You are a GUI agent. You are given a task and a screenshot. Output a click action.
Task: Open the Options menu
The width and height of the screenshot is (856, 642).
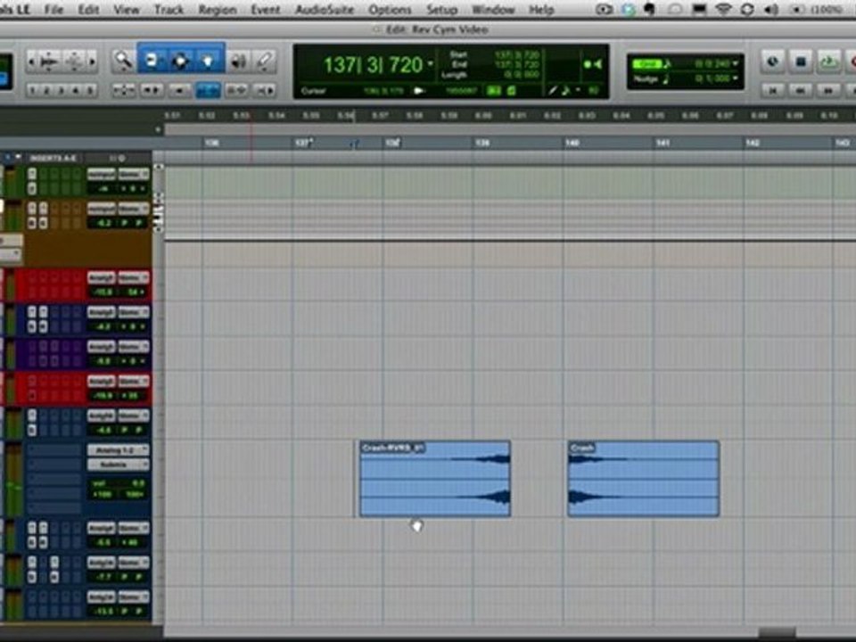[390, 9]
